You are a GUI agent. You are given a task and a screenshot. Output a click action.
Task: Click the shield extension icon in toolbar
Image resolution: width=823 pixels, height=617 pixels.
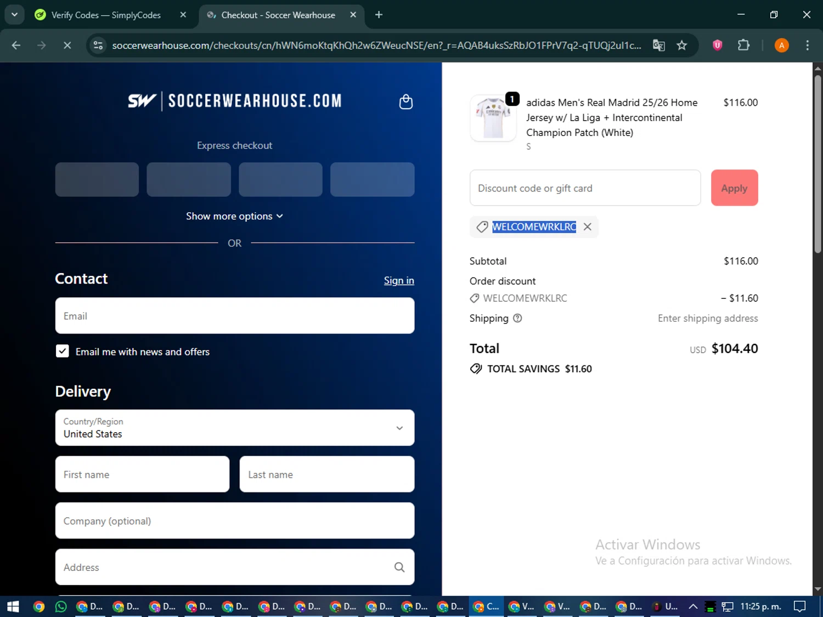click(x=717, y=46)
